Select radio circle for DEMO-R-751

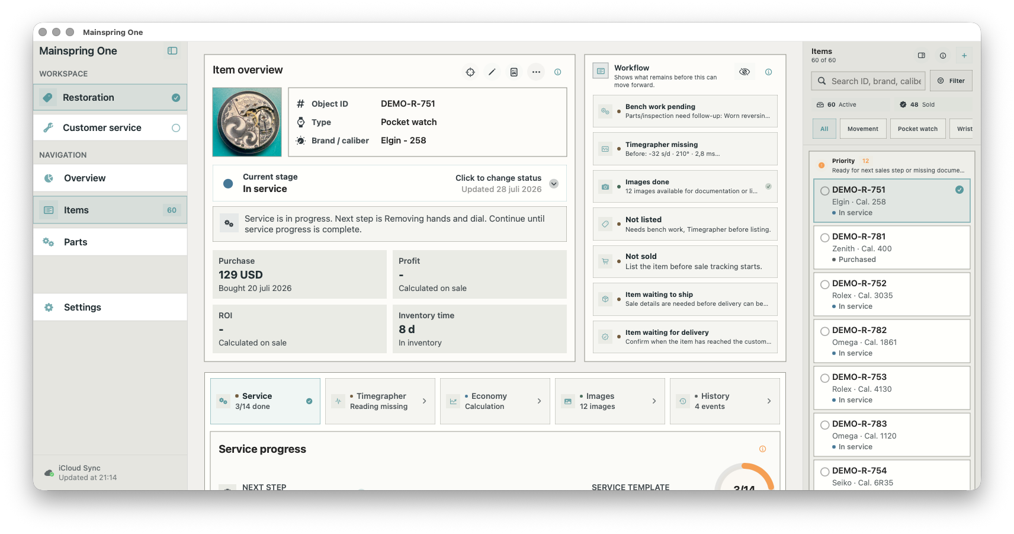(824, 191)
